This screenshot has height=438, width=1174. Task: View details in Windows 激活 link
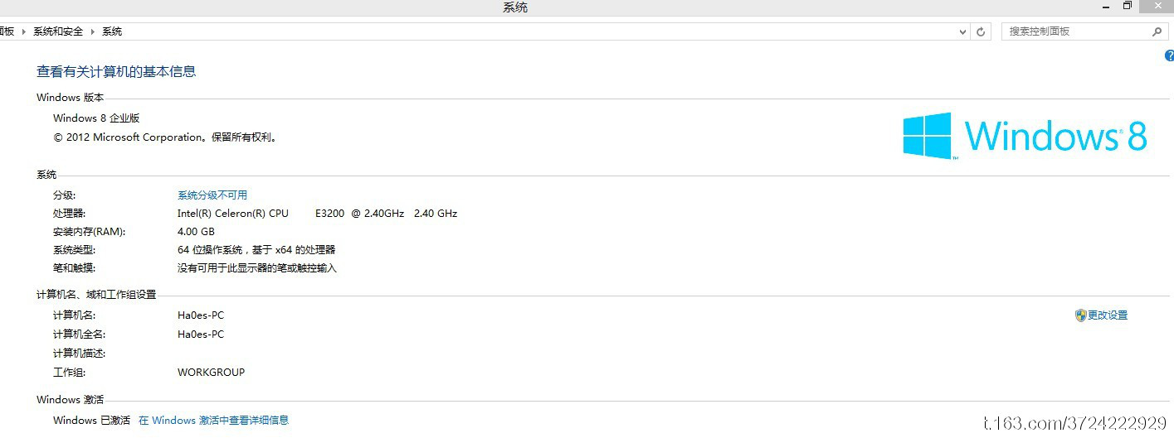coord(213,421)
